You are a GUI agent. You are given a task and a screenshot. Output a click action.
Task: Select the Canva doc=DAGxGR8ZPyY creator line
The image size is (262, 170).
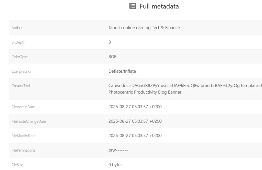pyautogui.click(x=185, y=85)
